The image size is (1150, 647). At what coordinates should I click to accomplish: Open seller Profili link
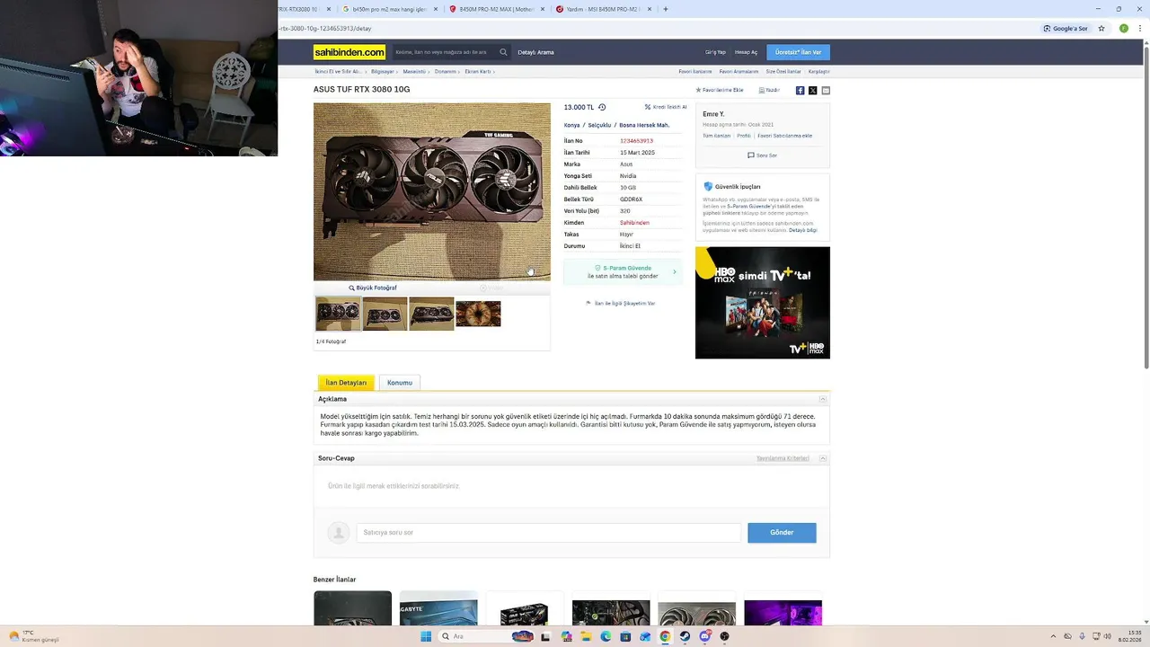click(x=744, y=136)
